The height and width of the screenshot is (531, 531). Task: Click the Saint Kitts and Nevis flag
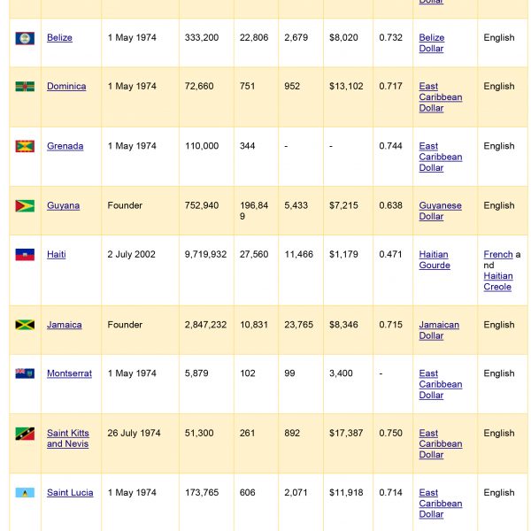[25, 434]
